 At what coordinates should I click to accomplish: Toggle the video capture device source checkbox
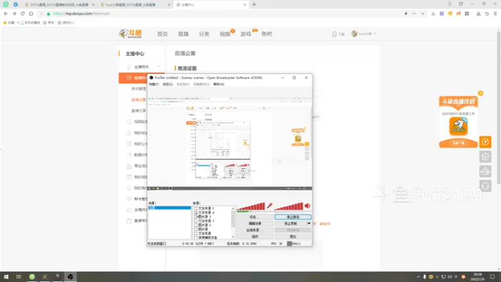(x=196, y=238)
